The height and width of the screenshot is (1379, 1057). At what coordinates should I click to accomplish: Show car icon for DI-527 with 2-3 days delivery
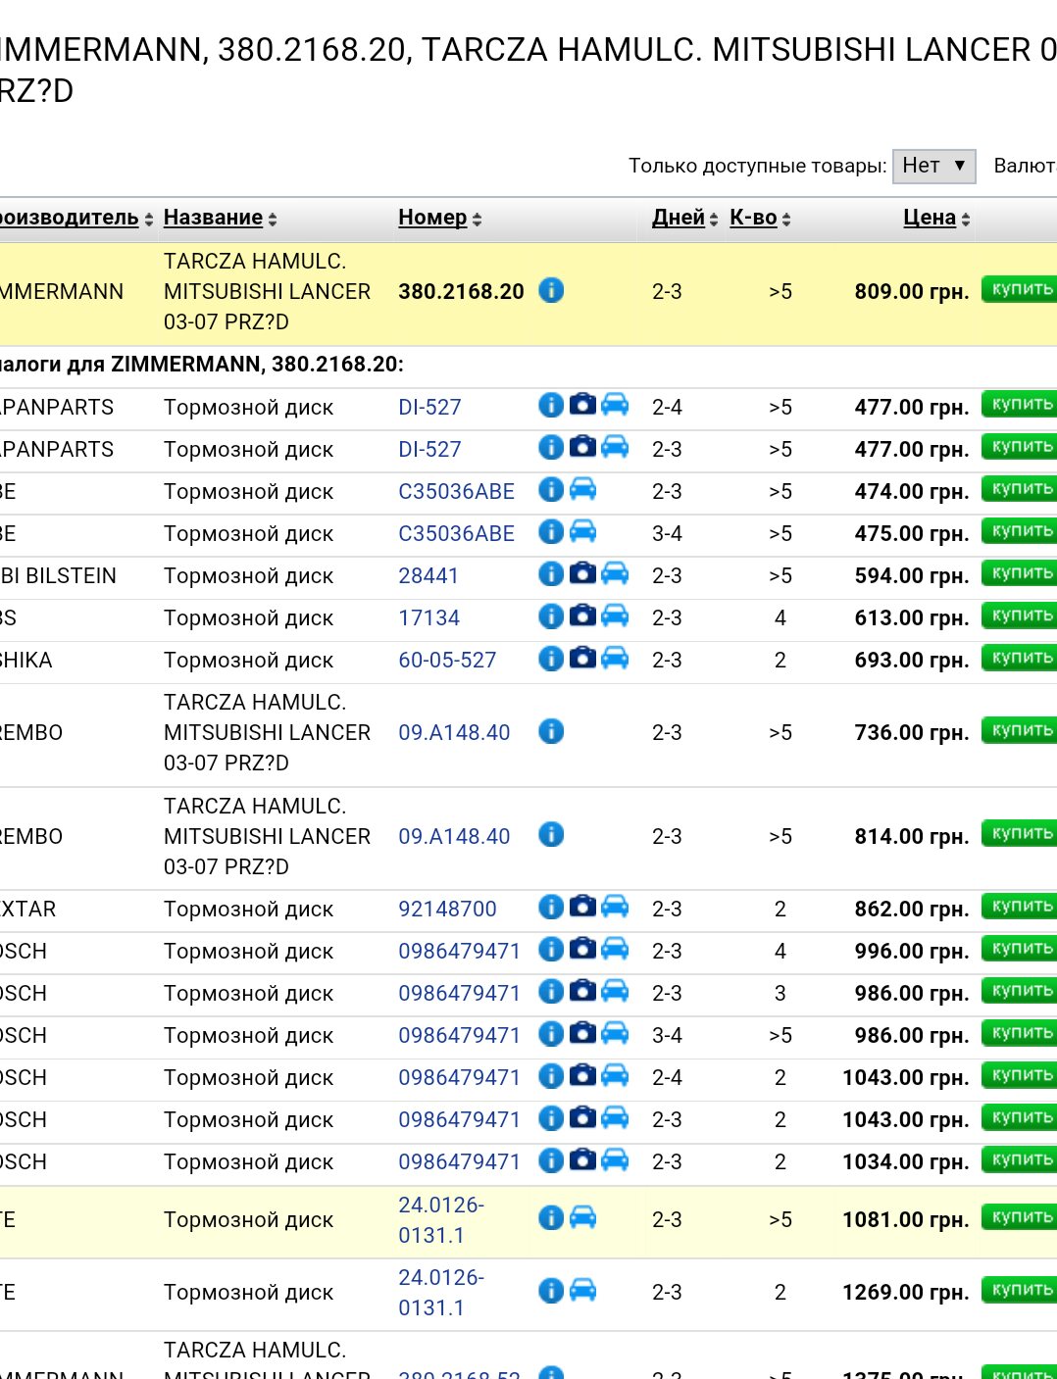point(615,447)
